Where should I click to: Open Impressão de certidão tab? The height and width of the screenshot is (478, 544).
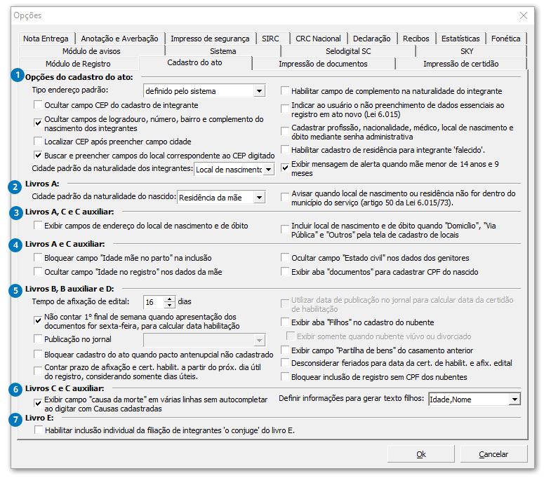point(460,64)
